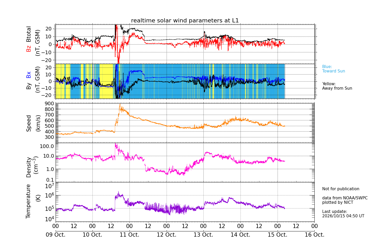Click the 'Blue: Toward Sun' legend text
Screen dimensions: 370x246
tap(333, 69)
